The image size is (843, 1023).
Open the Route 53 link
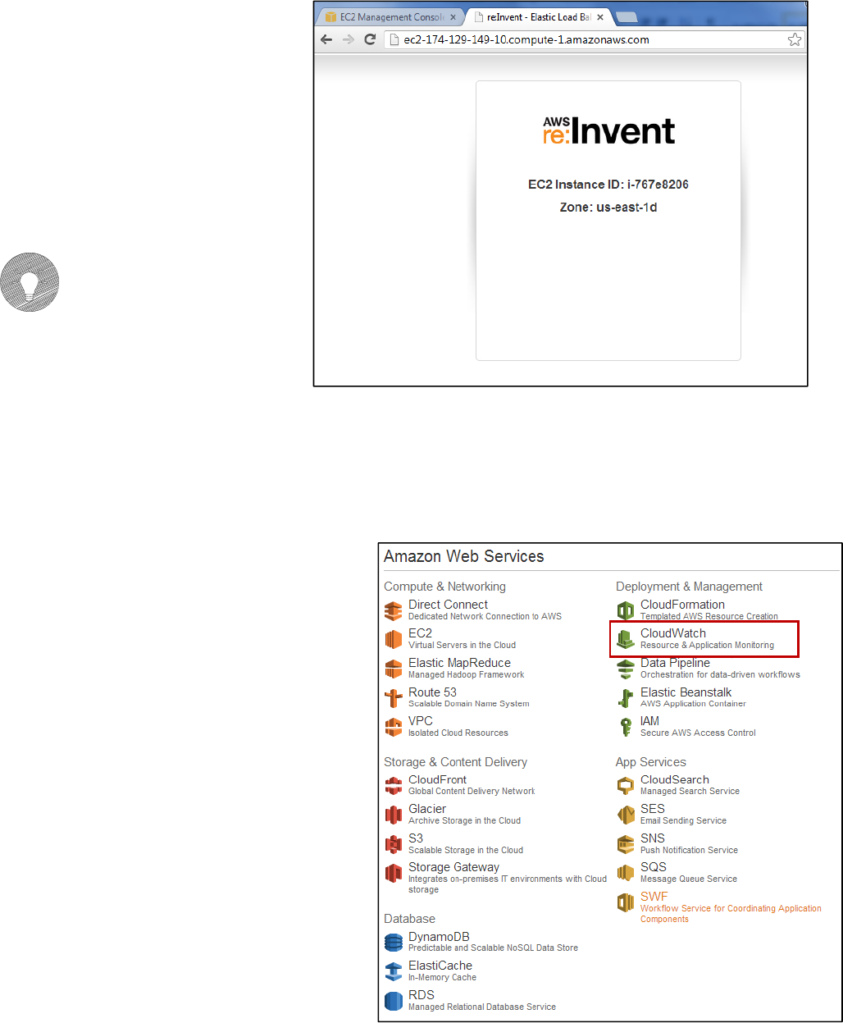click(432, 692)
